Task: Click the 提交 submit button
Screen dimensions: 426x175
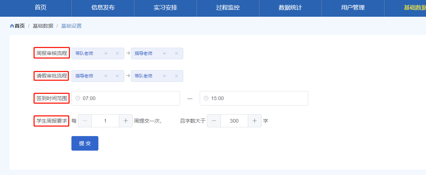Action: [85, 143]
